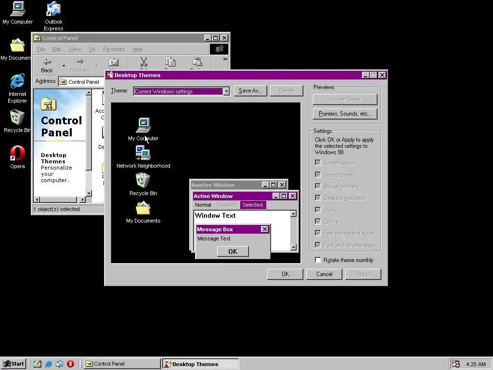Click scroll down arrow in Control Panel pane

tap(89, 193)
